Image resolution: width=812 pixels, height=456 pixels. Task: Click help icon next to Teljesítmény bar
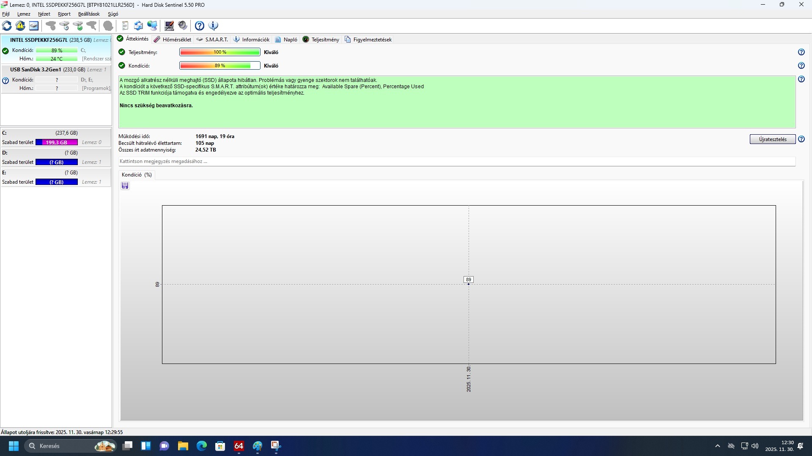(801, 52)
